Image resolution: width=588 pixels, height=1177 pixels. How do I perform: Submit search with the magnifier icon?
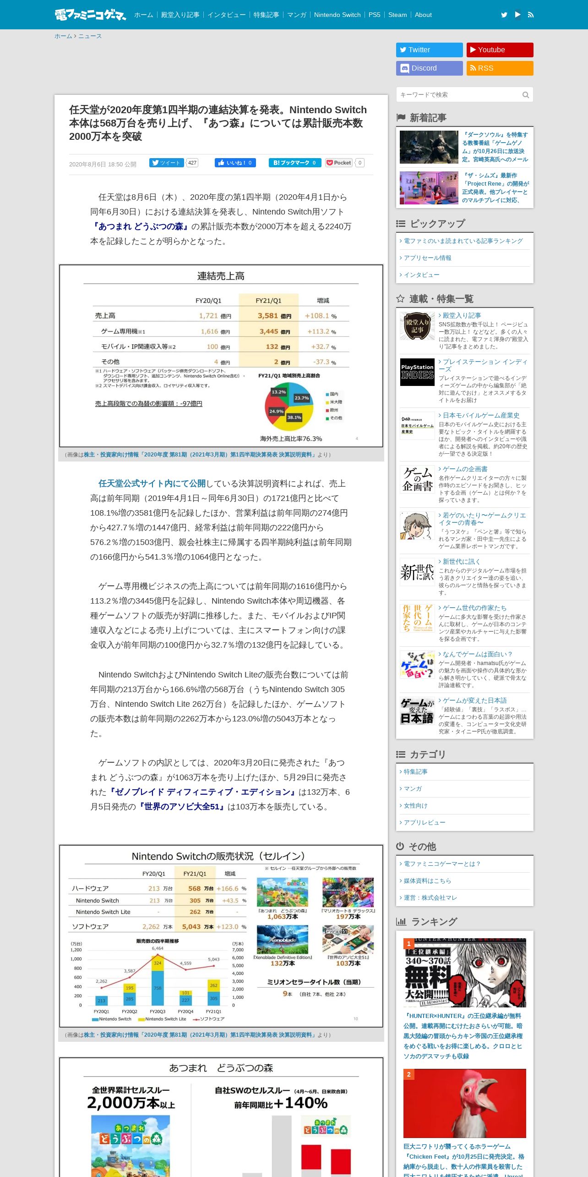pos(526,95)
